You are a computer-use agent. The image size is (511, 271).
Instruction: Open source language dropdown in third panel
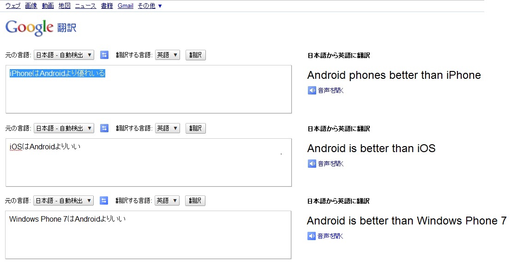63,200
